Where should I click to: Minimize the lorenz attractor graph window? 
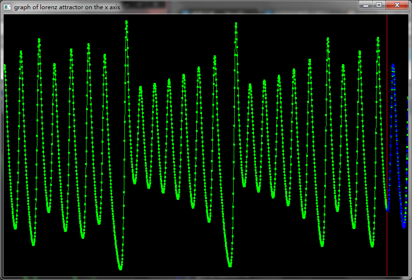pos(366,5)
